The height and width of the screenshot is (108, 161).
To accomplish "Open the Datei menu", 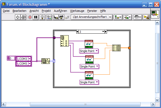I will [x=6, y=11].
